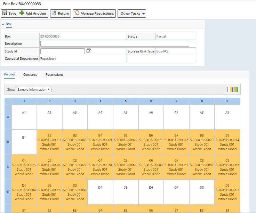Select empty box position A9
The width and height of the screenshot is (256, 213).
(x=227, y=117)
